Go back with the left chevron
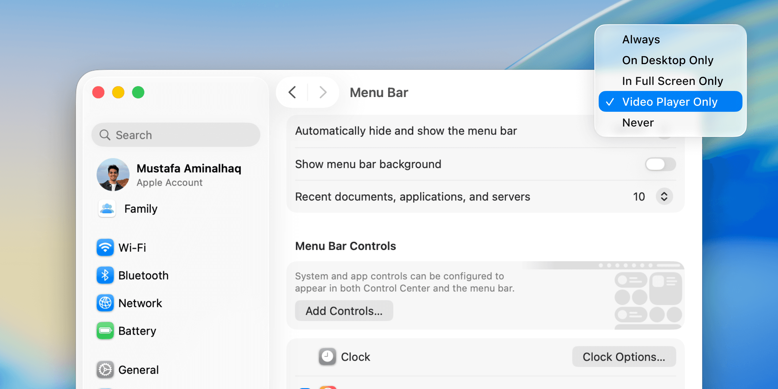Screen dimensions: 778x389 click(x=292, y=92)
